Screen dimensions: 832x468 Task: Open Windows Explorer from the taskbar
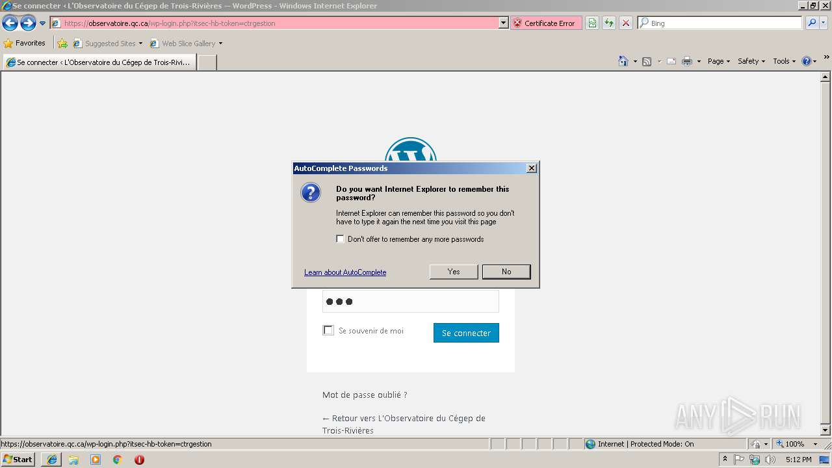coord(73,460)
